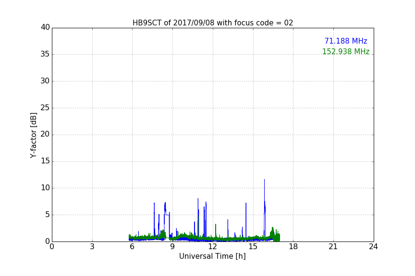This screenshot has width=415, height=276.
Task: Select the green 152.938 MHz legend label
Action: pos(346,51)
